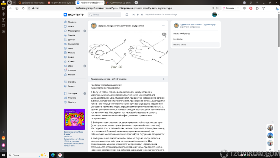Open the browser extensions puzzle icon
The height and width of the screenshot is (158, 280).
[257, 8]
